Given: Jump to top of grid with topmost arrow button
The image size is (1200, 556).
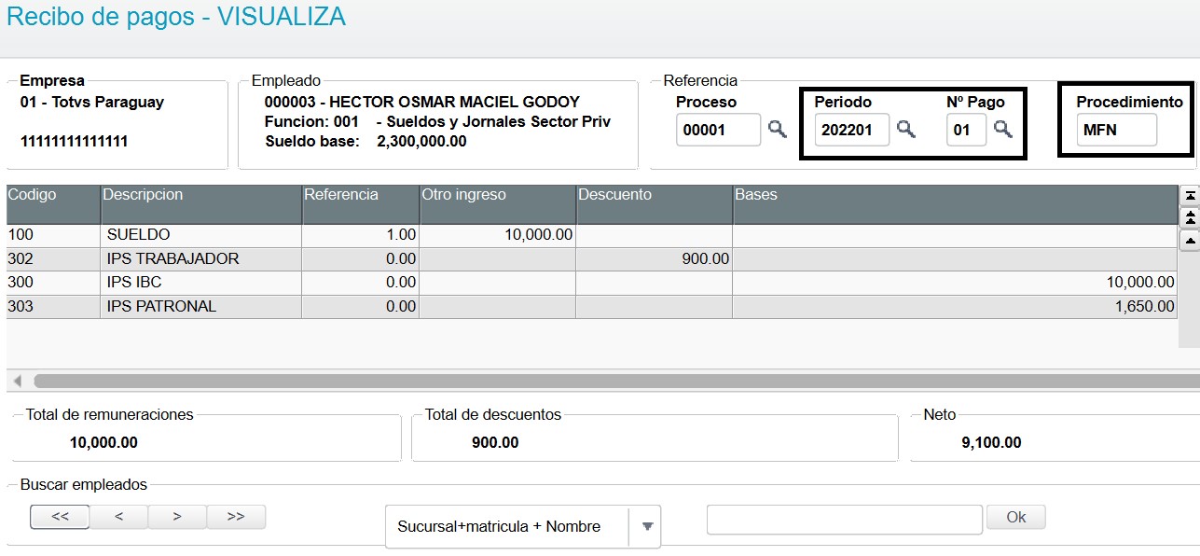Looking at the screenshot, I should pos(1191,196).
